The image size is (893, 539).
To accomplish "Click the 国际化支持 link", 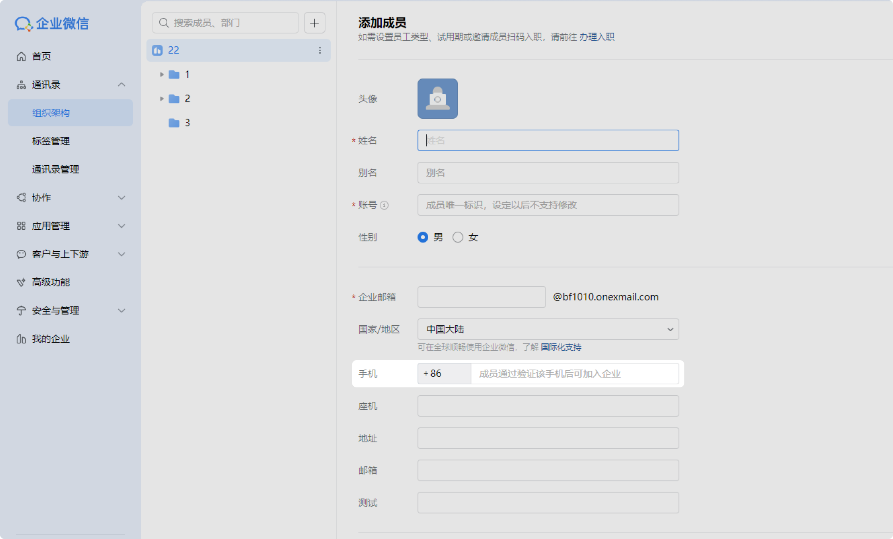I will click(561, 347).
